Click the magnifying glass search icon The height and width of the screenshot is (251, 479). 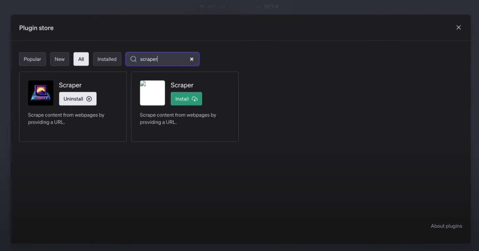coord(133,59)
